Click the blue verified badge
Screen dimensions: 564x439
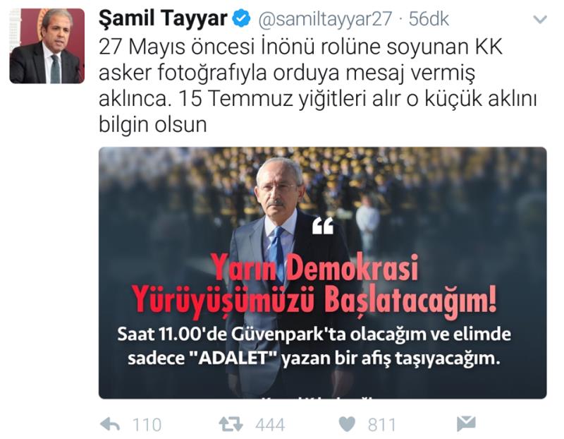[241, 19]
